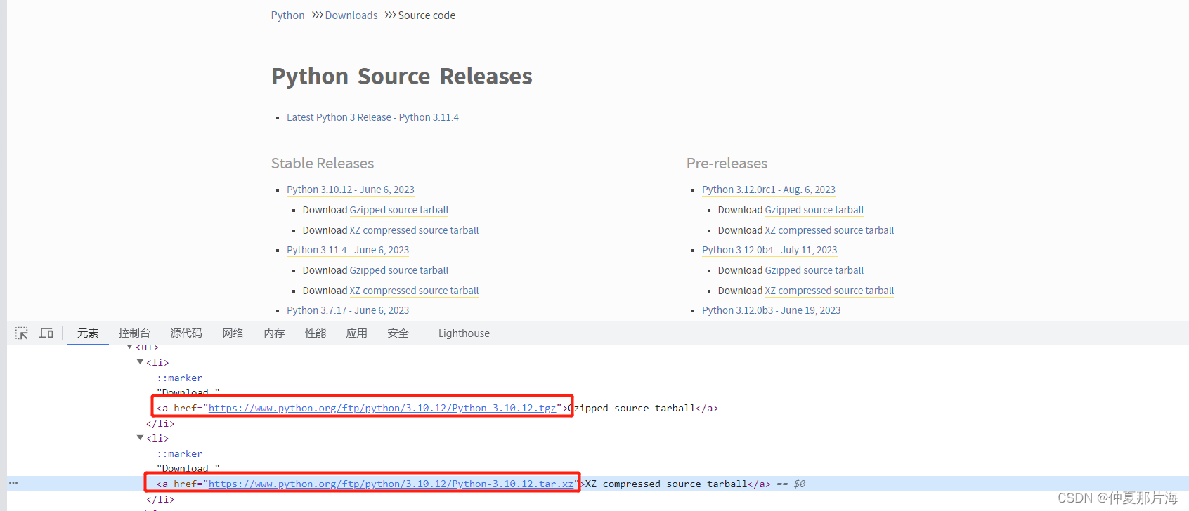Image resolution: width=1189 pixels, height=511 pixels.
Task: Click the Python-3.10.12.tar.xz href URL in DevTools
Action: pos(391,484)
